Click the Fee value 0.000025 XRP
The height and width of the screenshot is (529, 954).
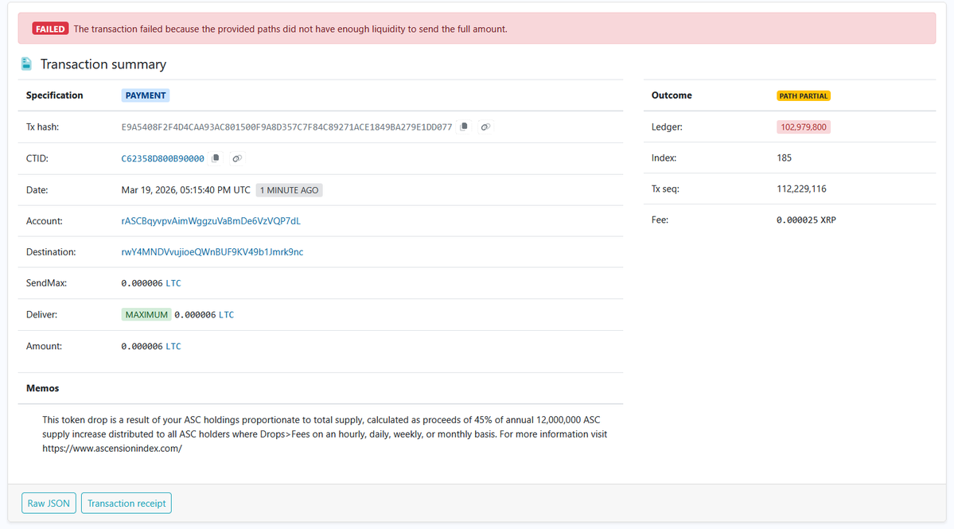(806, 220)
